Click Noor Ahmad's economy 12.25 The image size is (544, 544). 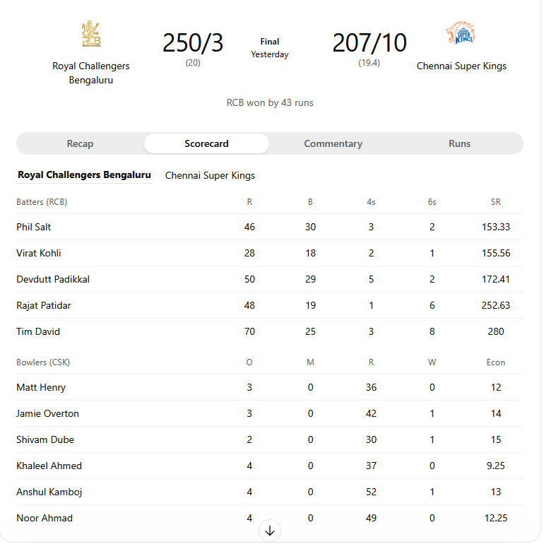(x=495, y=518)
